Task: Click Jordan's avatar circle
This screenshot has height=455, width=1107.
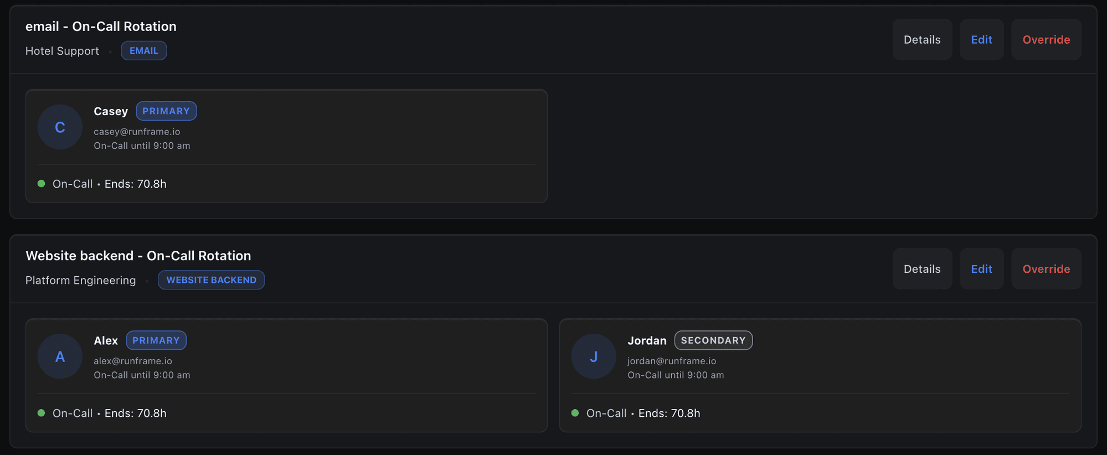Action: (594, 356)
